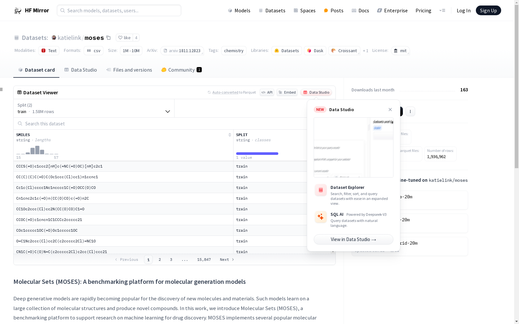
Task: Click the Dataset Explorer icon in popup
Action: (321, 190)
